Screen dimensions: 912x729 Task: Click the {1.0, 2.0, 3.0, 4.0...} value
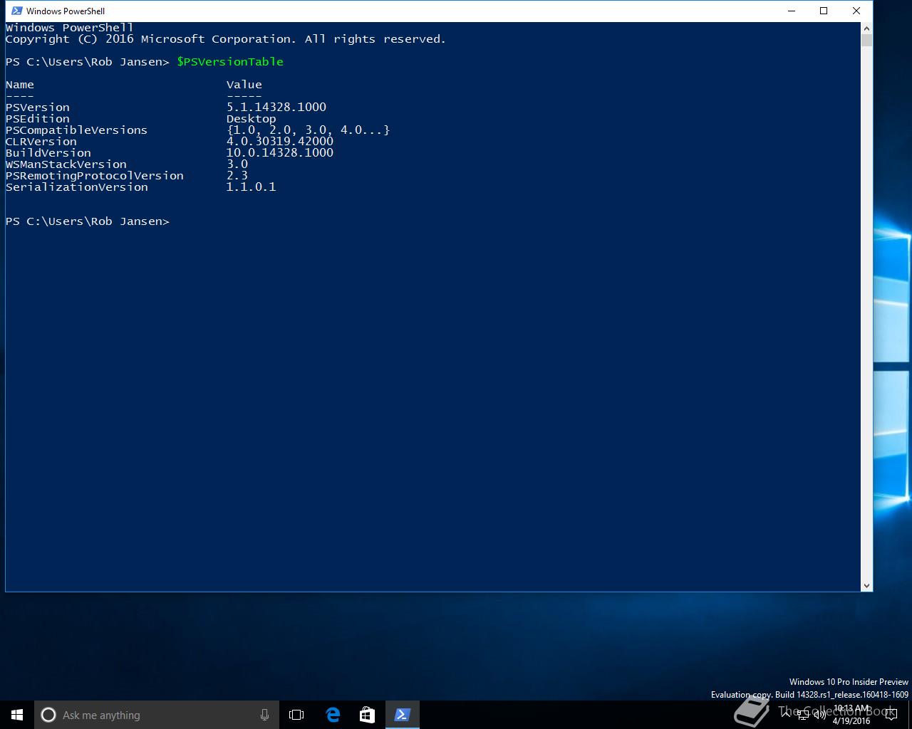[309, 130]
